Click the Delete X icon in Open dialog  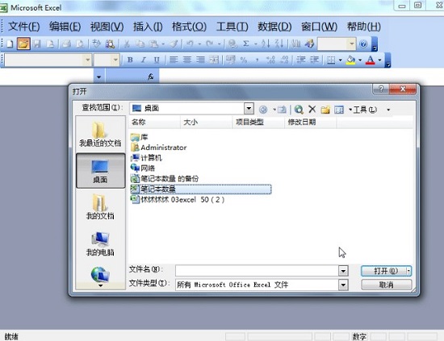312,109
